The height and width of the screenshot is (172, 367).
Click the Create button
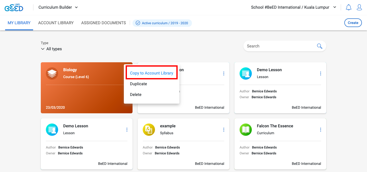click(353, 23)
